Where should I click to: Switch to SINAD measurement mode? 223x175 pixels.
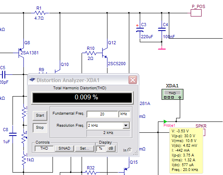[x=64, y=148]
